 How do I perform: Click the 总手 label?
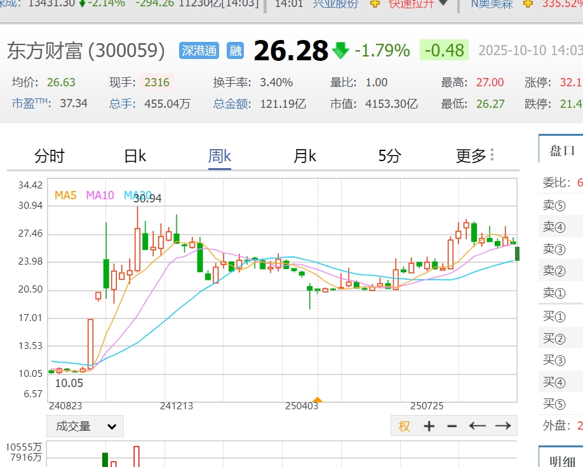click(x=123, y=103)
